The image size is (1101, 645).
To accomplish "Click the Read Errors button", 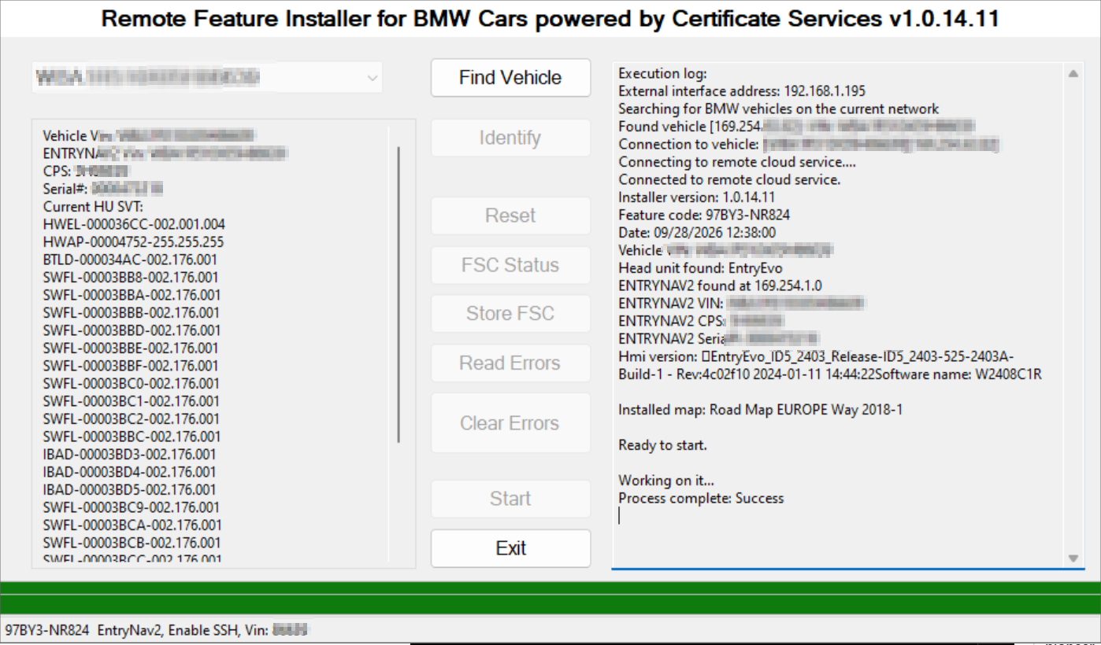I will (x=510, y=363).
